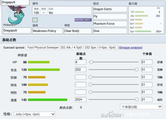
Task: Edit the Attack EV field showing 252
Action: click(x=80, y=70)
